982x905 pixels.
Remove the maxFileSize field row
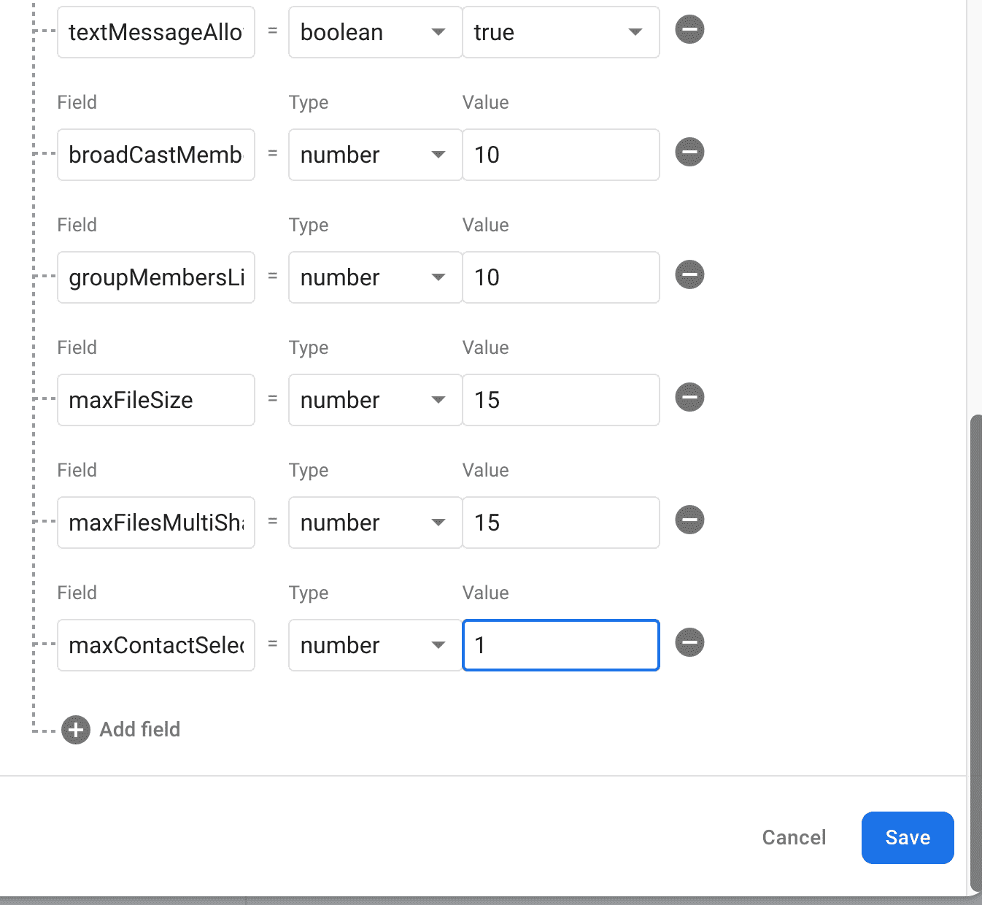click(689, 398)
